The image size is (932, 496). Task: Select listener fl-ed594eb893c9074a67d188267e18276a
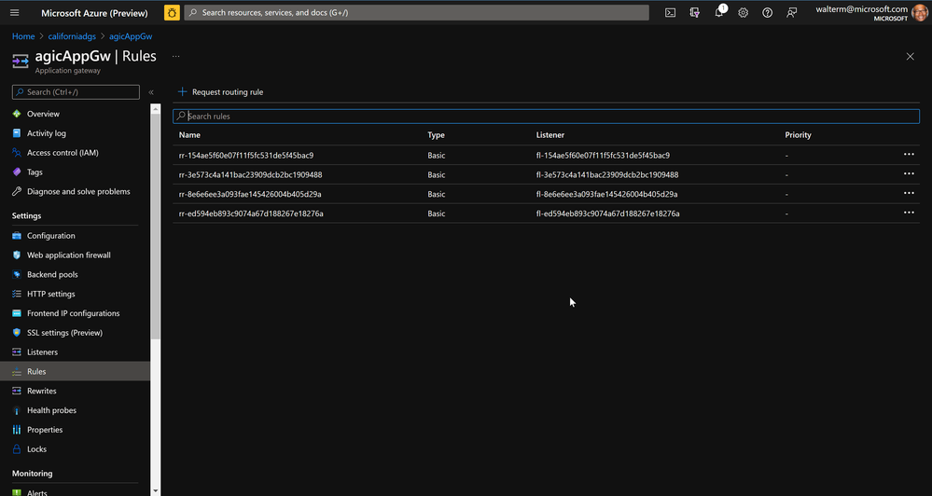(608, 214)
